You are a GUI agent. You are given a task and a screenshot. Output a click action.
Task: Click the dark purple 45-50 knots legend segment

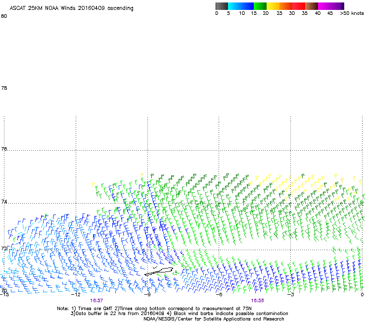[337, 6]
